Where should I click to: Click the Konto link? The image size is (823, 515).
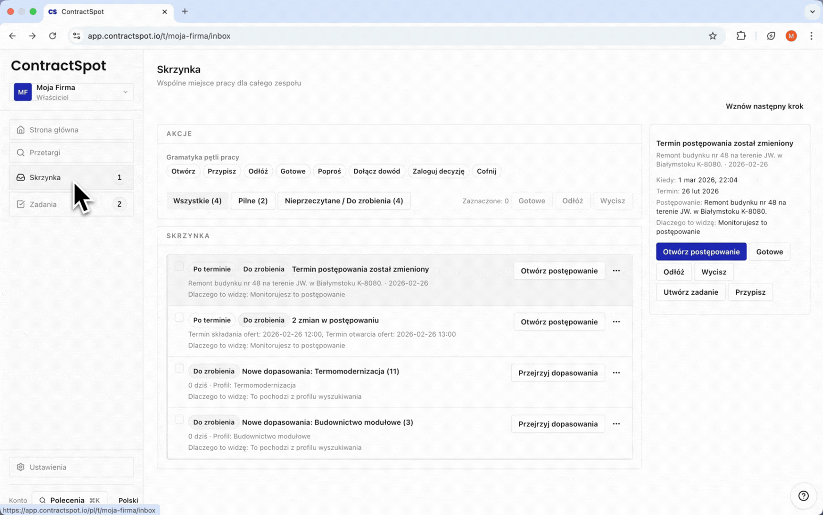click(18, 500)
